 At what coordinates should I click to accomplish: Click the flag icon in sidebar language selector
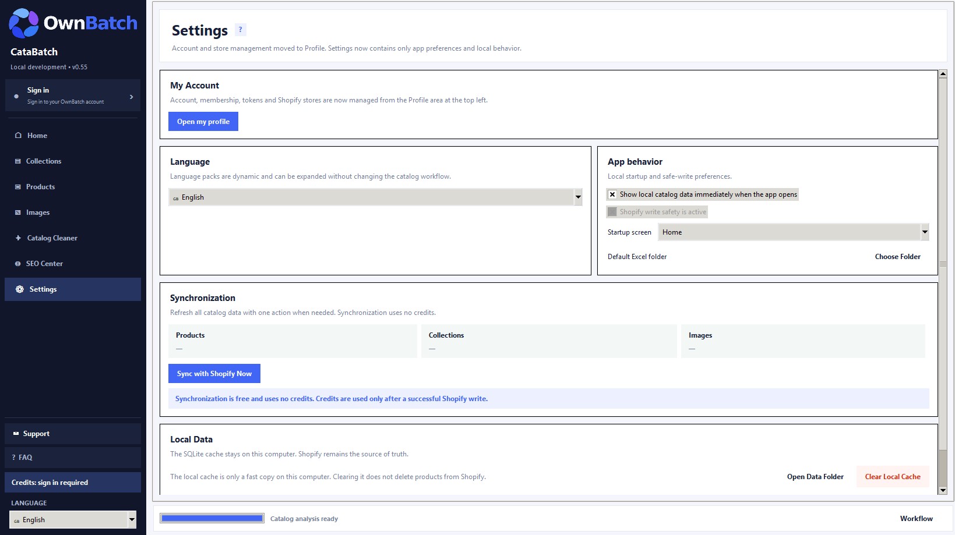click(x=16, y=520)
